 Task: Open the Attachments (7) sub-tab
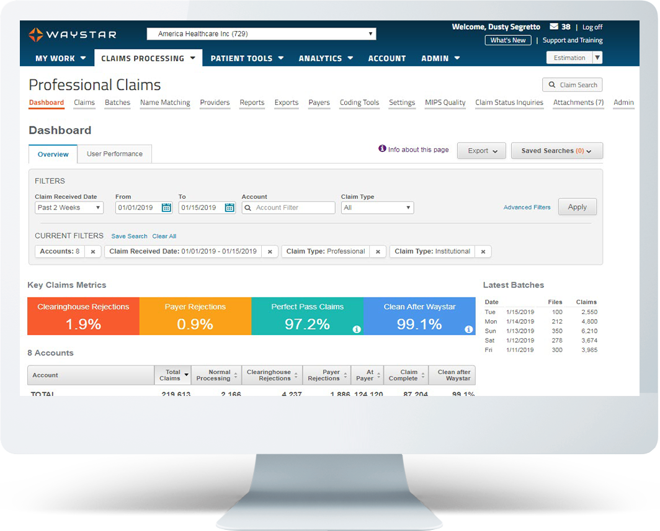click(x=578, y=103)
